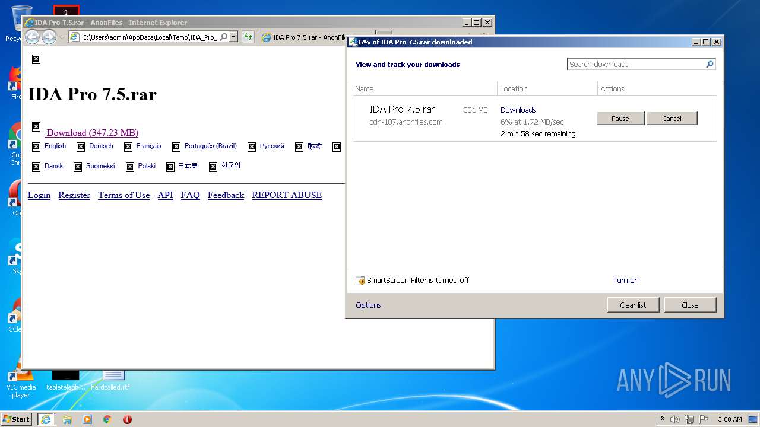This screenshot has width=760, height=427.
Task: Open Windows Explorer folder icon on taskbar
Action: [67, 419]
